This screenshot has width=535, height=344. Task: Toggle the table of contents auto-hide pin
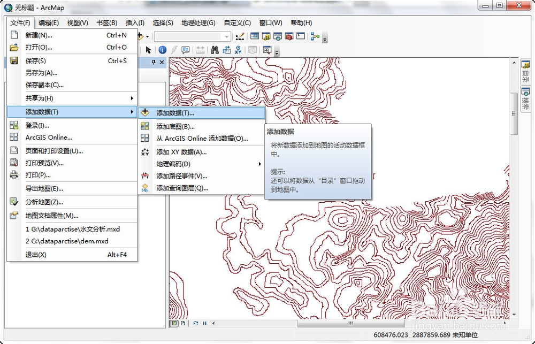154,62
